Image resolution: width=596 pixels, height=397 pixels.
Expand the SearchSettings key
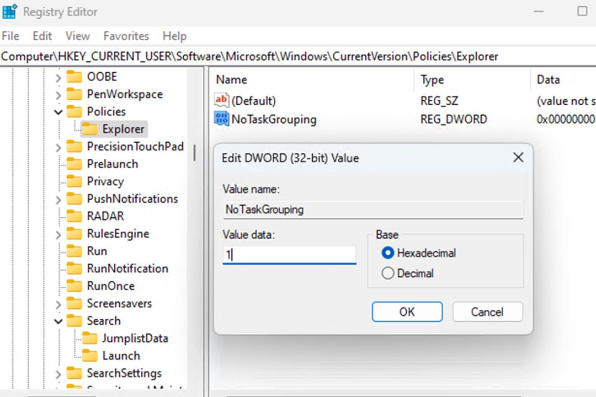point(58,374)
